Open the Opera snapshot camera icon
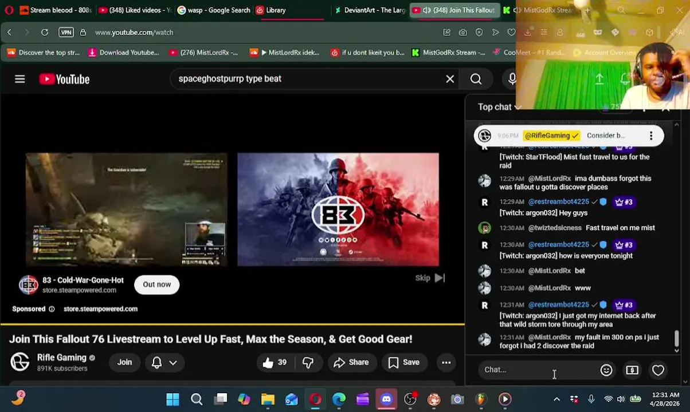 [x=462, y=33]
